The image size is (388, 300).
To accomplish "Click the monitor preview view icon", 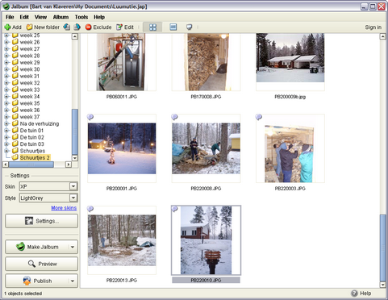I will [190, 27].
